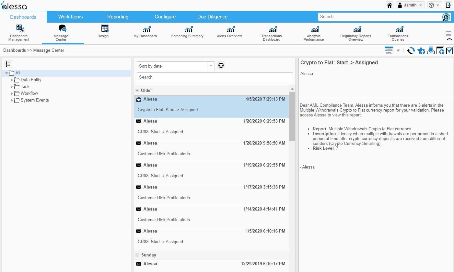The width and height of the screenshot is (454, 272).
Task: Open the 1/5/2020 CR08 message
Action: pos(211,239)
